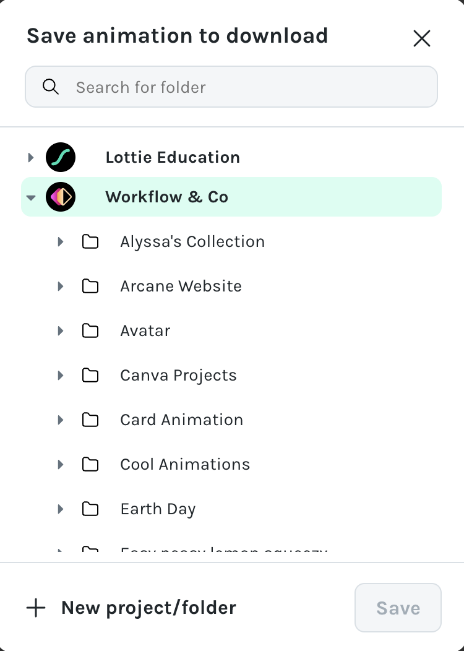The width and height of the screenshot is (464, 651).
Task: Expand the Cool Animations folder arrow
Action: click(61, 464)
